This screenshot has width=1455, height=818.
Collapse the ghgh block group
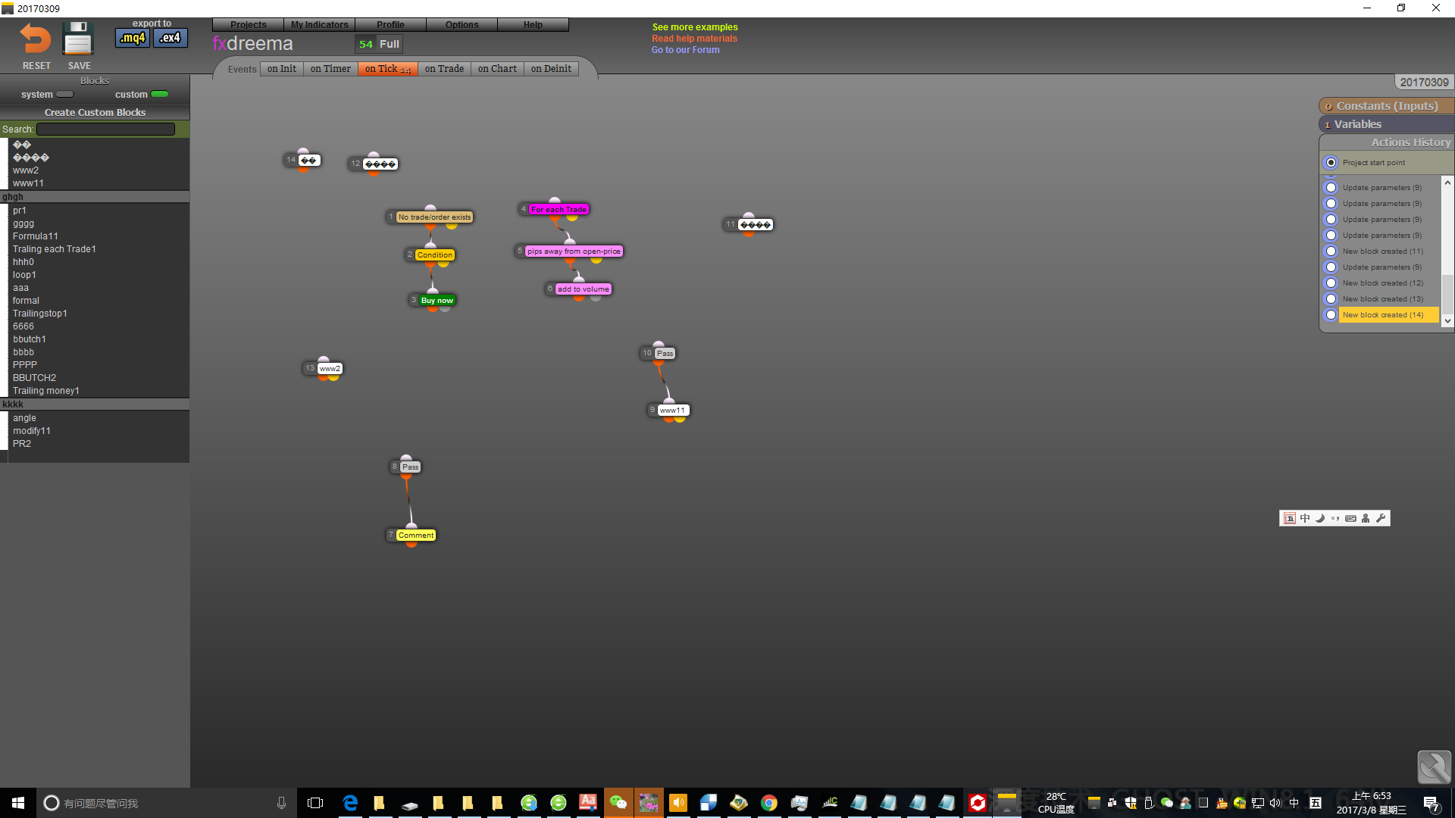95,197
